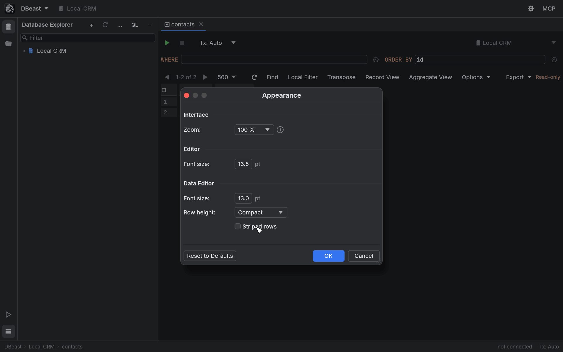Open Zoom 100 % dropdown
The height and width of the screenshot is (352, 563).
[x=254, y=130]
